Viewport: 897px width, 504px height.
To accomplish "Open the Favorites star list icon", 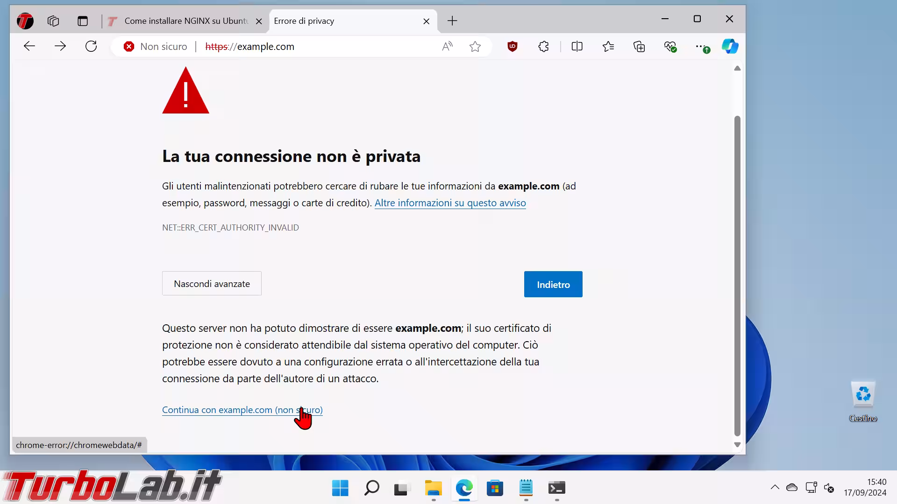I will [x=608, y=46].
